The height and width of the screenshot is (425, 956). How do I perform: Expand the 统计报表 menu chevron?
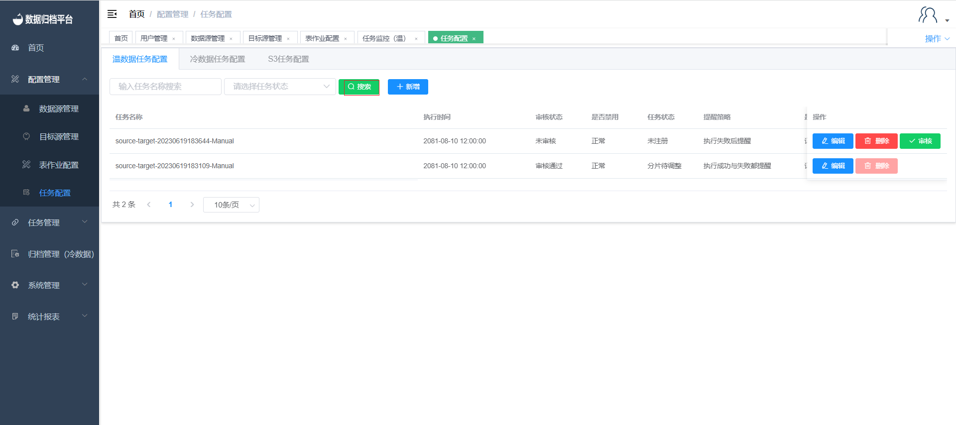tap(85, 316)
